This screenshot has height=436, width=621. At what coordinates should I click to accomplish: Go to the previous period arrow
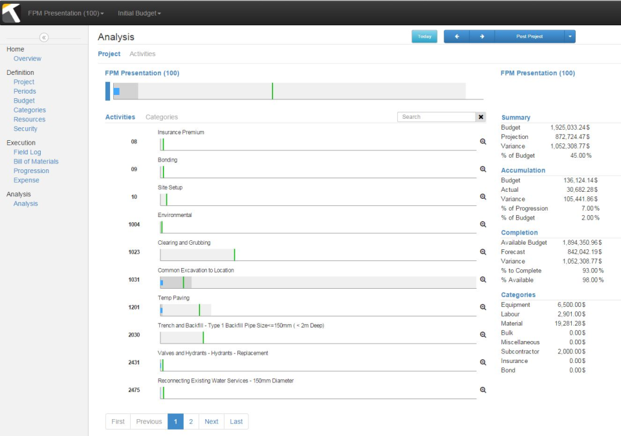coord(457,36)
